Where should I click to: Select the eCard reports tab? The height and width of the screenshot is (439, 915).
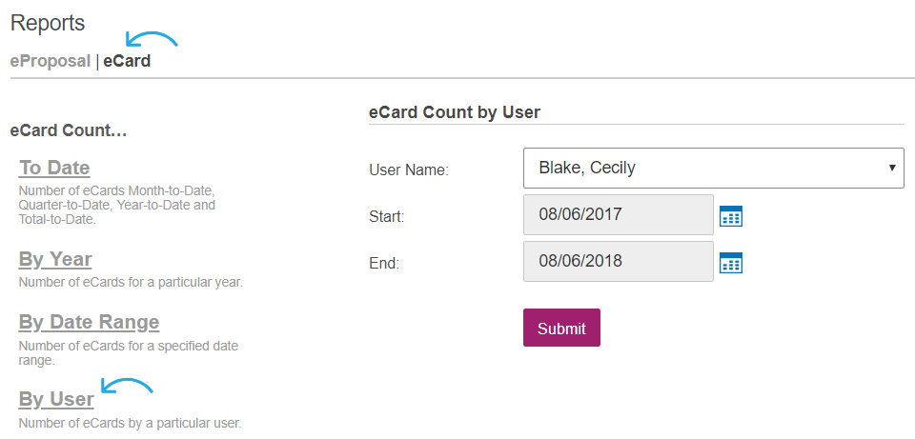[127, 61]
